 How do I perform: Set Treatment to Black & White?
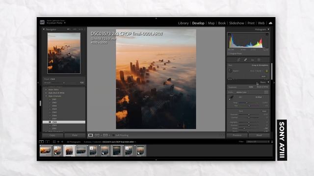262,87
